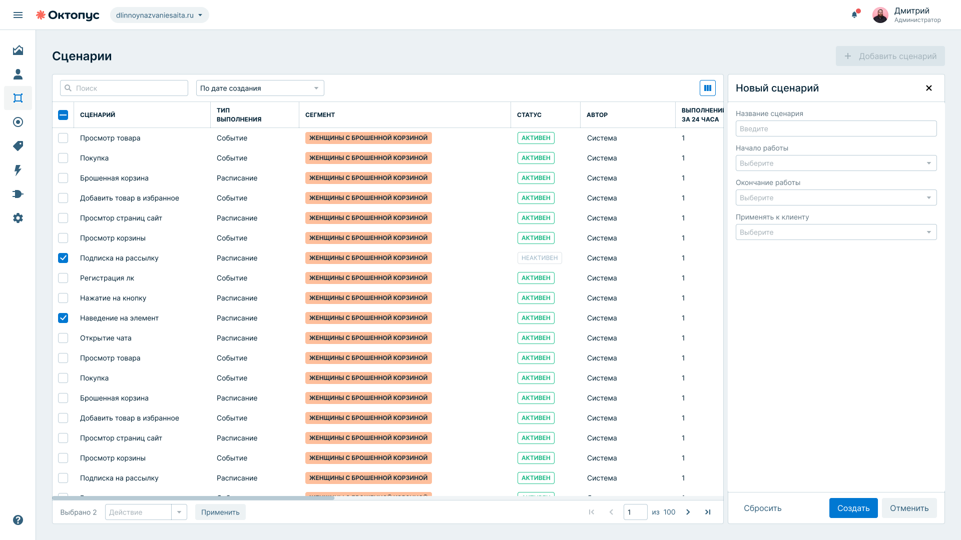Image resolution: width=961 pixels, height=540 pixels.
Task: Open help question mark icon
Action: click(18, 520)
